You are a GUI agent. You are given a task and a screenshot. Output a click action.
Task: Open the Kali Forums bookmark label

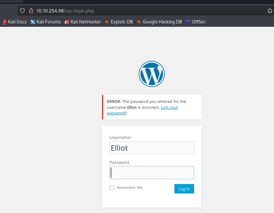[49, 22]
